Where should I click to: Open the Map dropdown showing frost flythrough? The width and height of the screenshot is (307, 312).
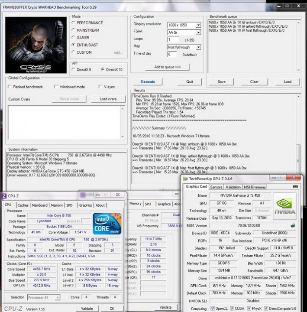198,47
